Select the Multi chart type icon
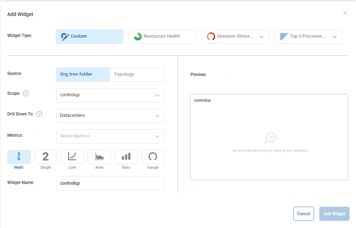The height and width of the screenshot is (228, 356). click(x=19, y=157)
